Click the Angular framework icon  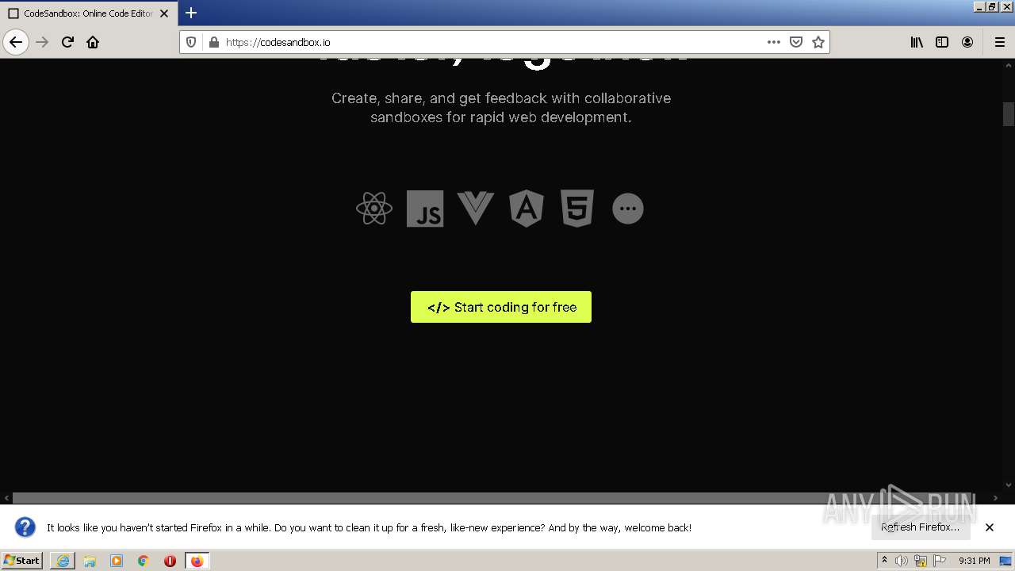pos(527,209)
